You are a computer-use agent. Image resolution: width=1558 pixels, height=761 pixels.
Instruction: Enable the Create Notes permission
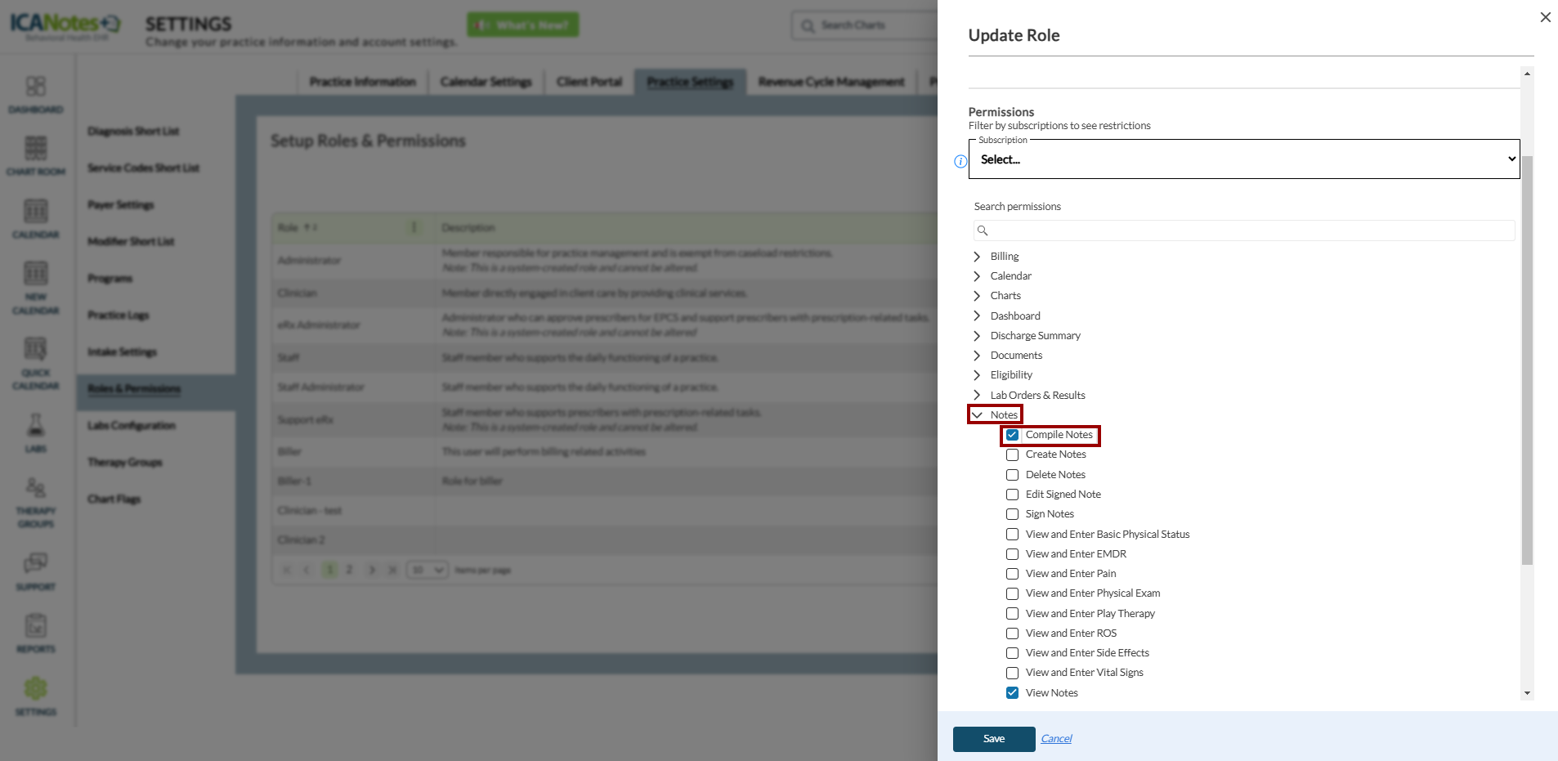[x=1012, y=454]
